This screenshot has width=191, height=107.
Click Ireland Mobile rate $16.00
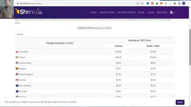[x=153, y=57]
